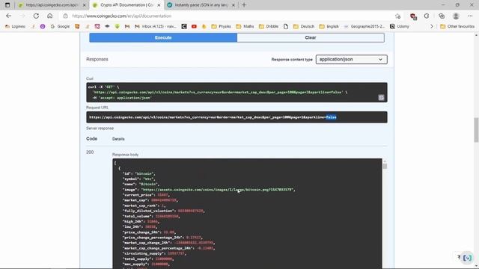The image size is (479, 269).
Task: Open the purple circle bookmark icon
Action: 43,27
